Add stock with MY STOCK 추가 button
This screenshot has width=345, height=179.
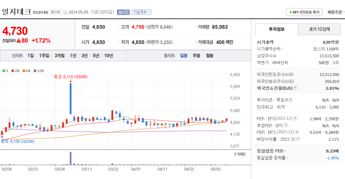click(304, 12)
